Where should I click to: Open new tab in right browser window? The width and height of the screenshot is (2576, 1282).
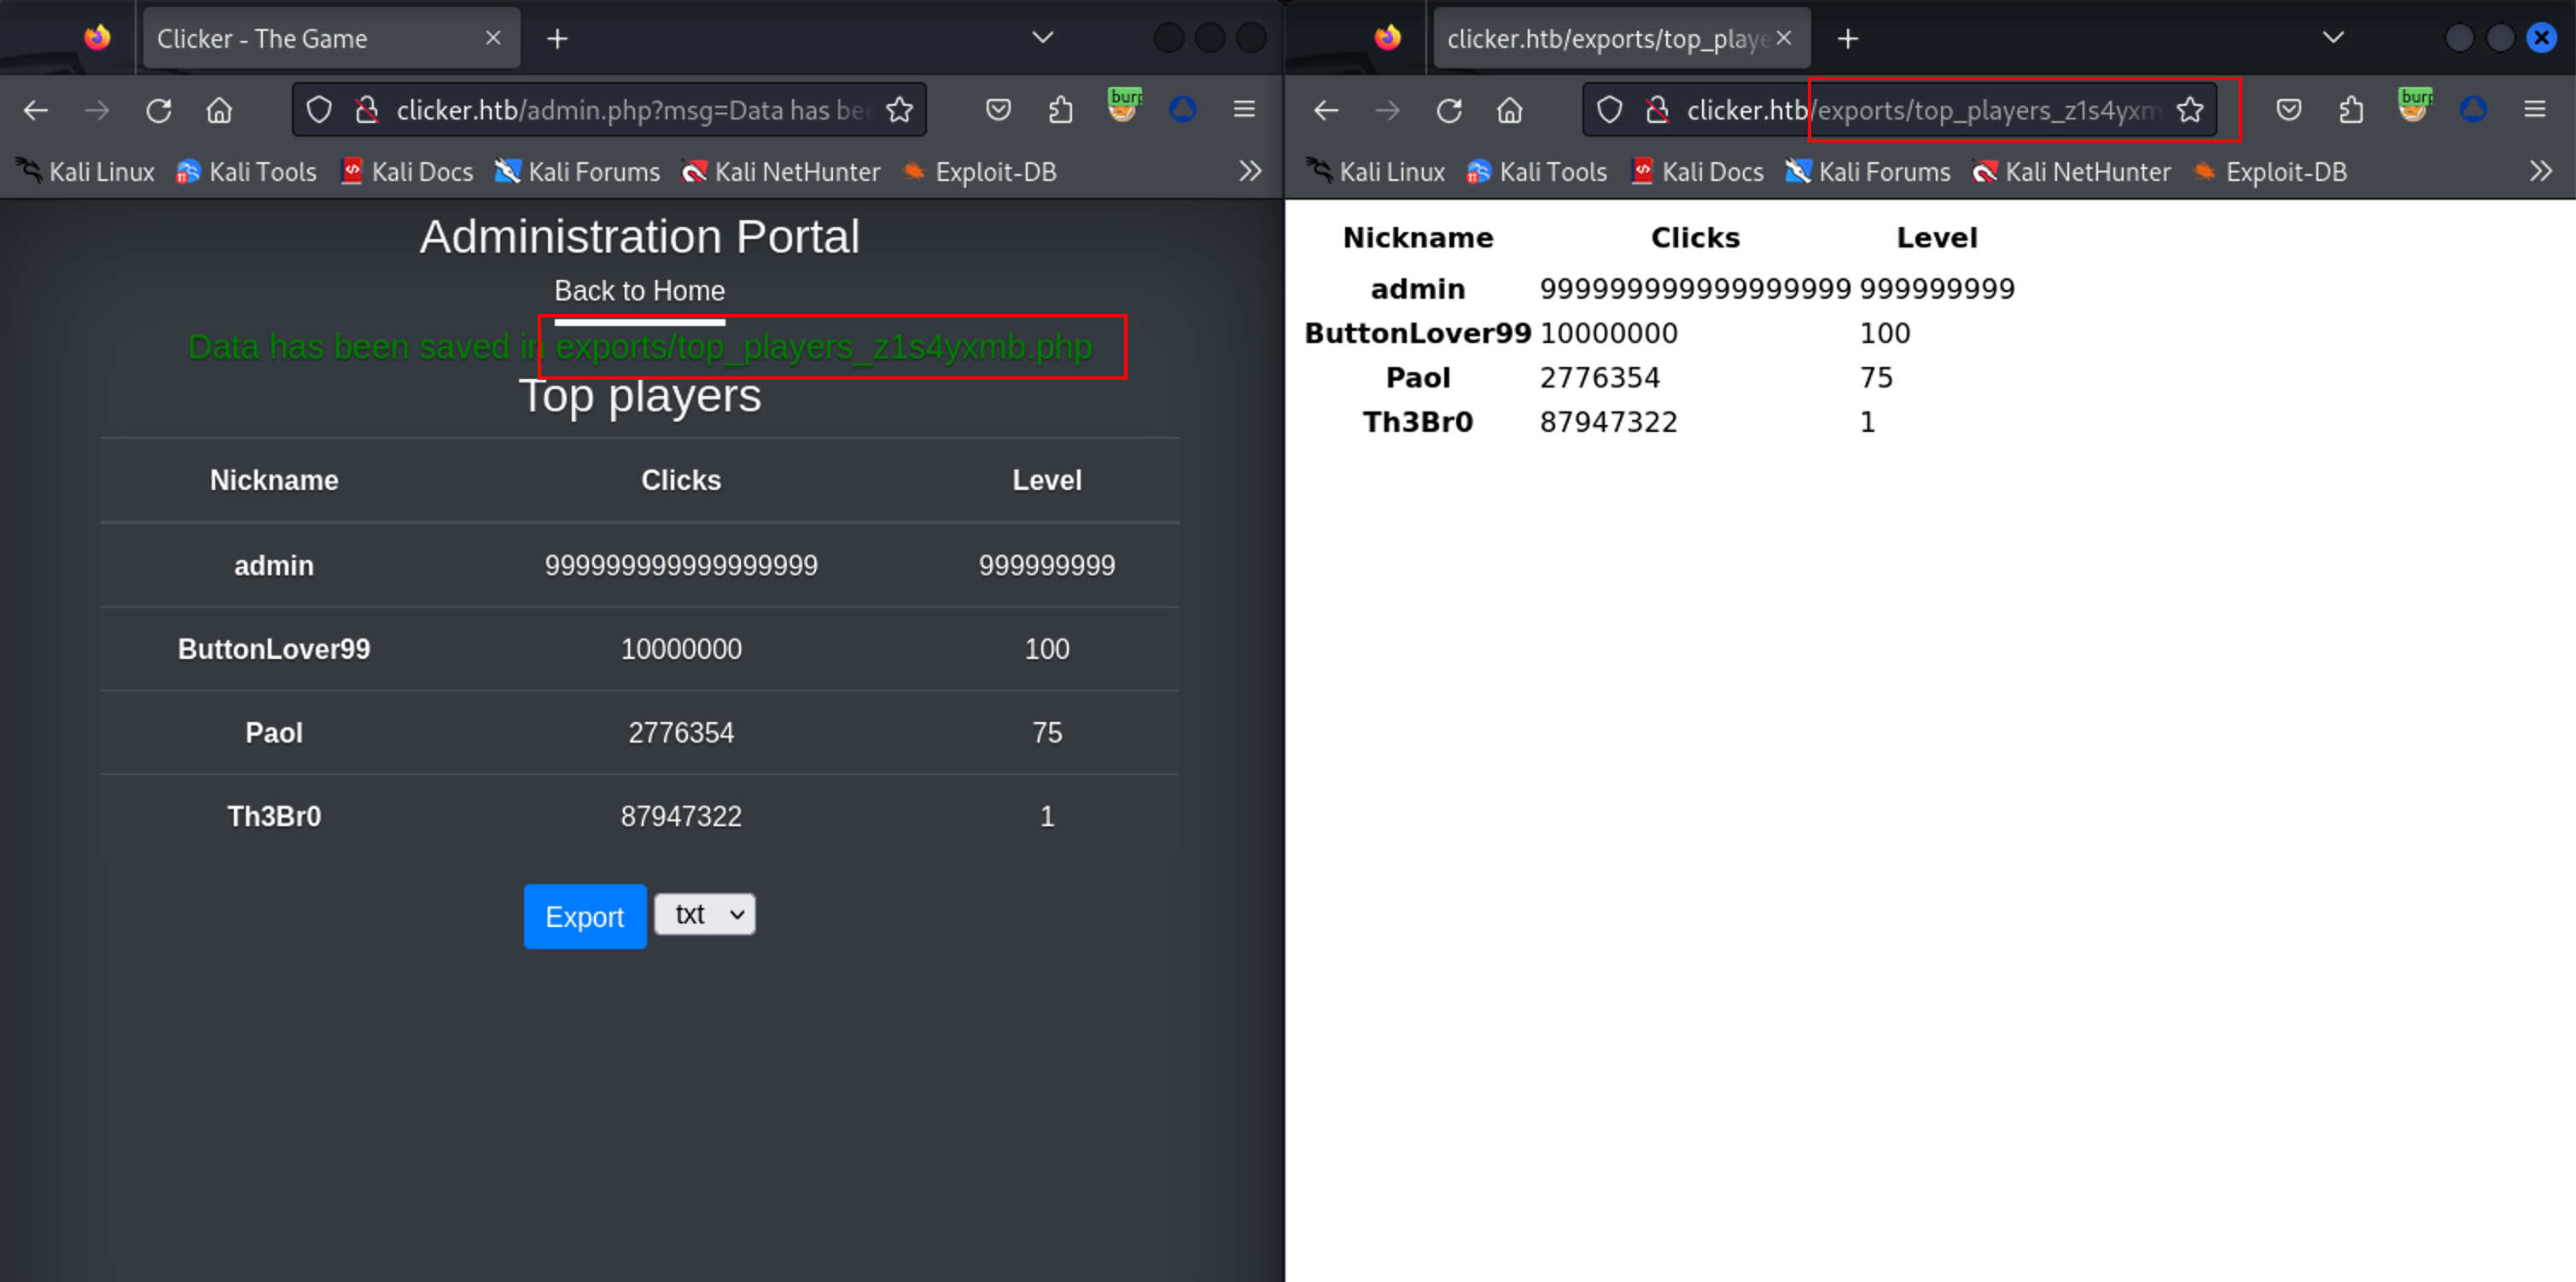click(1848, 38)
